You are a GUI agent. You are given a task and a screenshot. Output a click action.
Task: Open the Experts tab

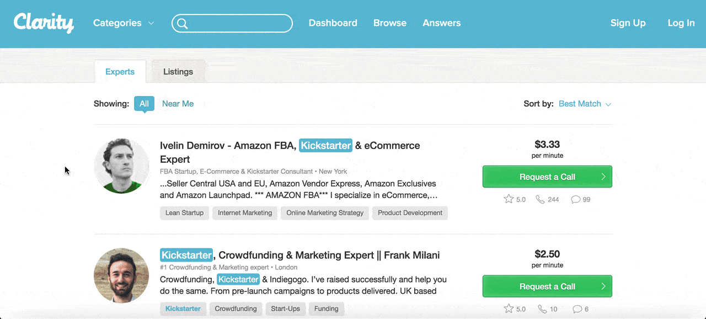pos(120,72)
